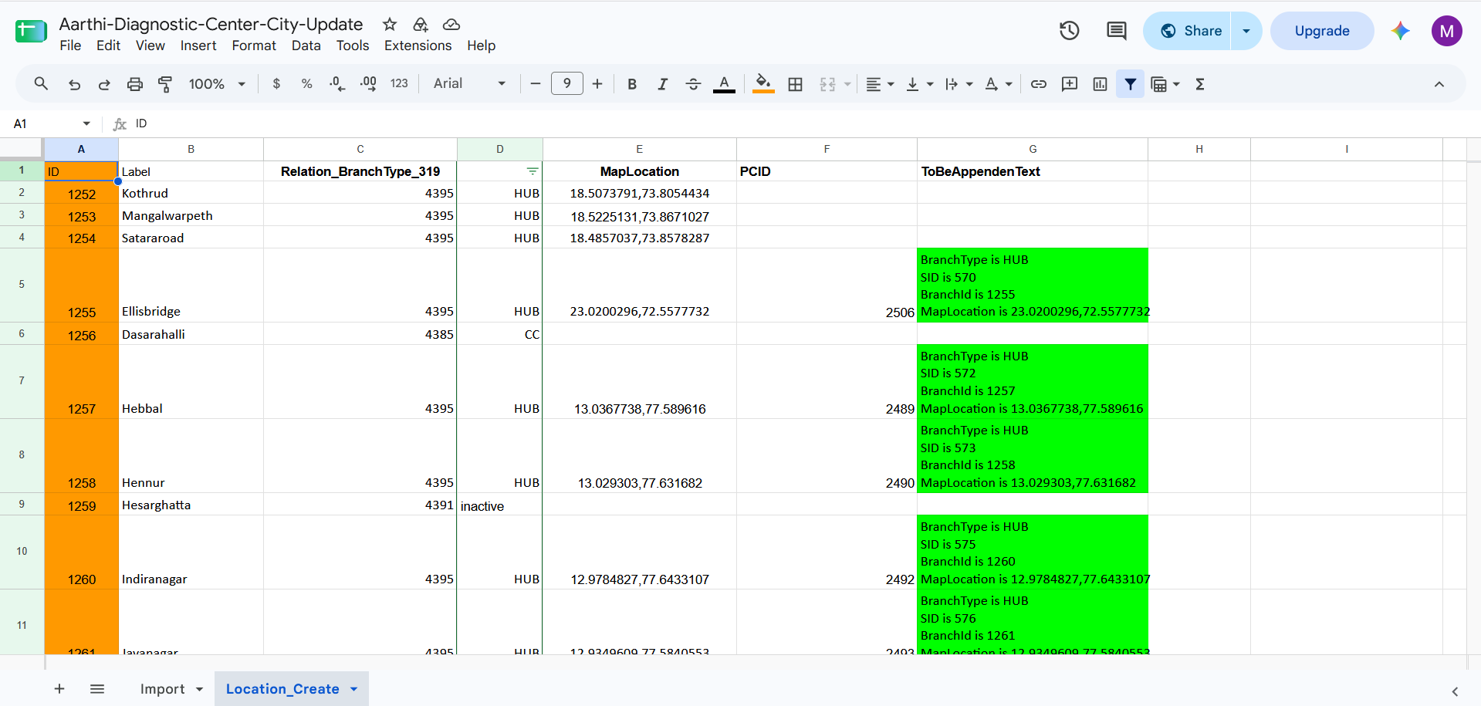The image size is (1481, 706).
Task: Open the text color picker
Action: [x=724, y=84]
